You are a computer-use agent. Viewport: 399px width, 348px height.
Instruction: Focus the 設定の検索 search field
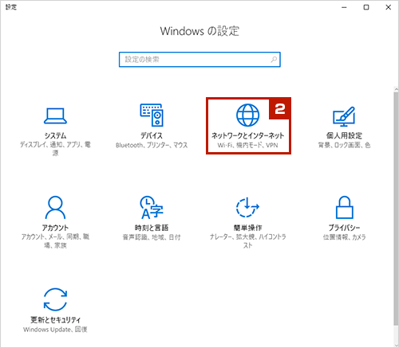tap(199, 60)
